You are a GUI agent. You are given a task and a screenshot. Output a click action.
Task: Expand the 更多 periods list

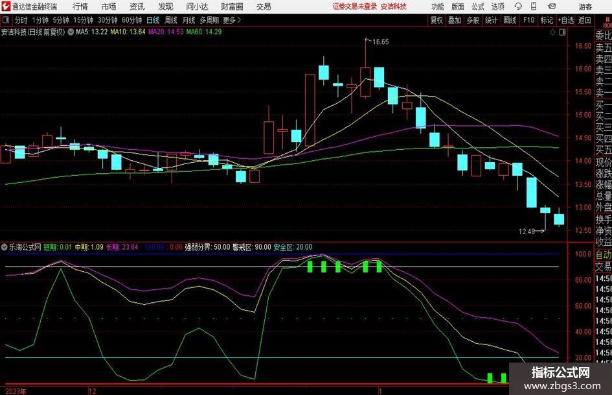(x=232, y=20)
